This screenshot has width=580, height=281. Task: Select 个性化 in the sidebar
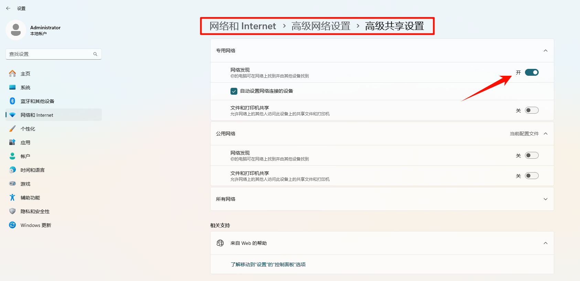point(54,128)
